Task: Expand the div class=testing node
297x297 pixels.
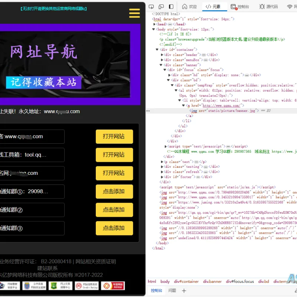Action: pos(162,167)
